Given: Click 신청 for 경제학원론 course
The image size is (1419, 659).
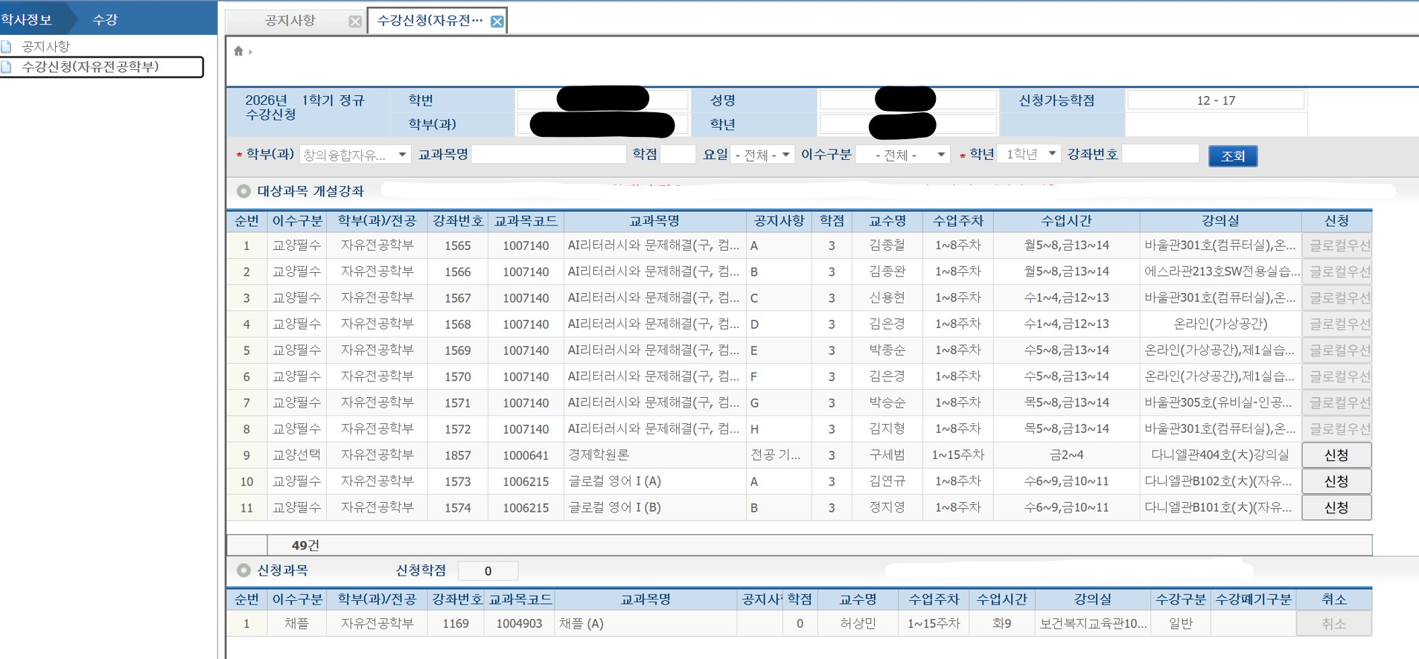Looking at the screenshot, I should (1336, 455).
